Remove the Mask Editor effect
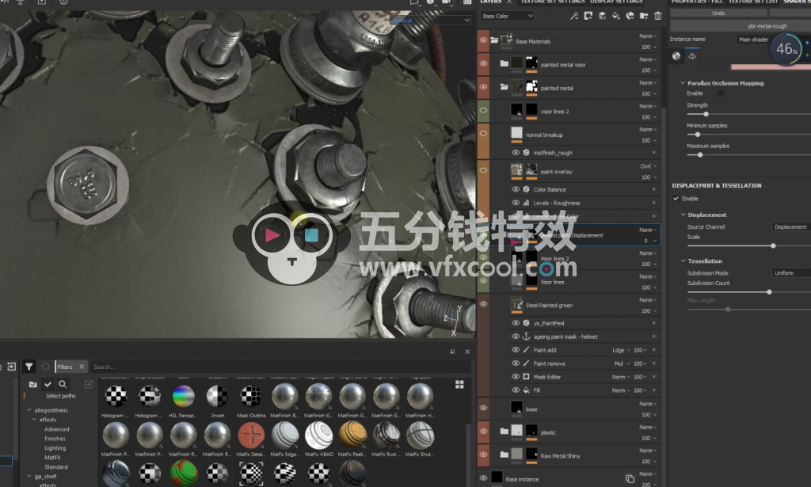The image size is (811, 487). click(653, 377)
